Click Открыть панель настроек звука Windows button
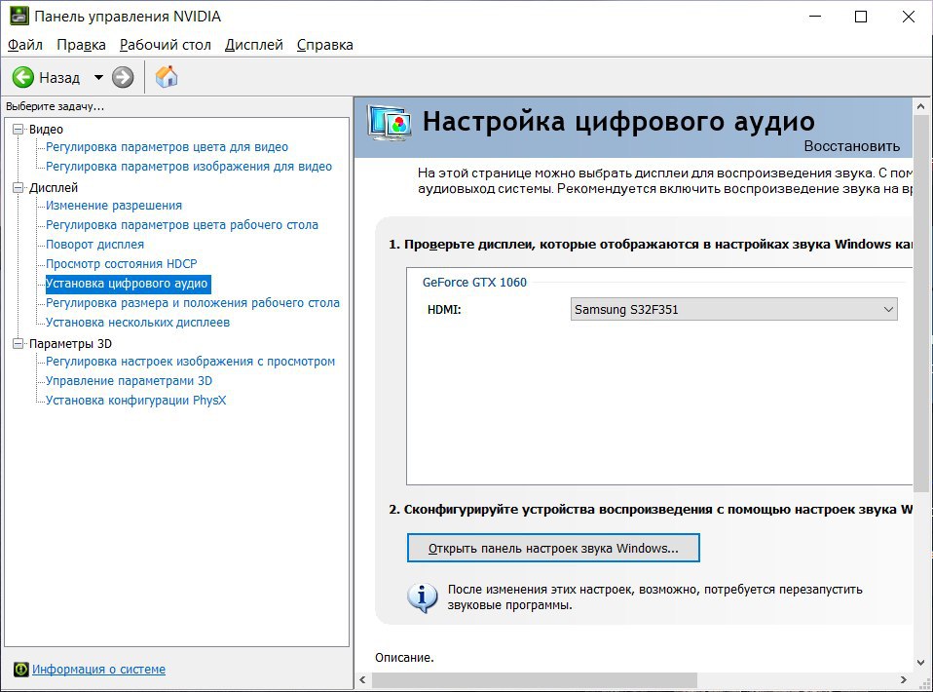The height and width of the screenshot is (692, 933). pyautogui.click(x=553, y=548)
